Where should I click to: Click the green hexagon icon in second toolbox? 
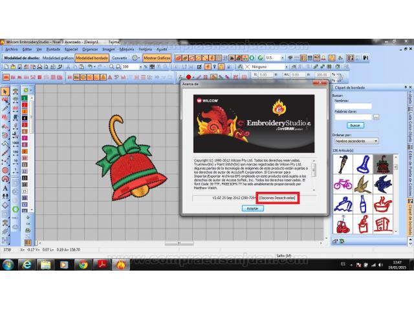(16, 209)
